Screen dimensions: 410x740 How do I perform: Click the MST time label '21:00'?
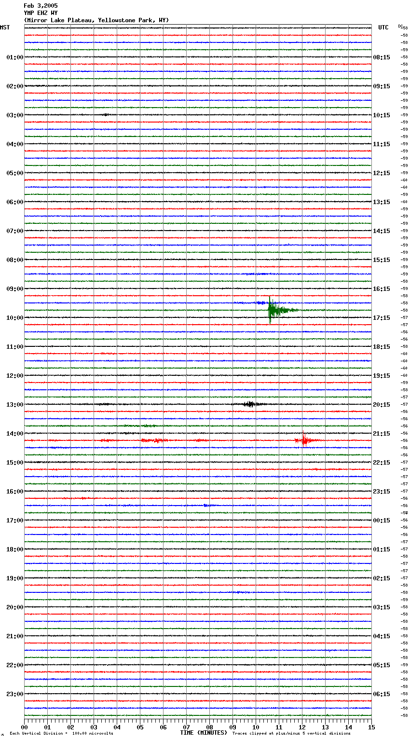point(15,636)
